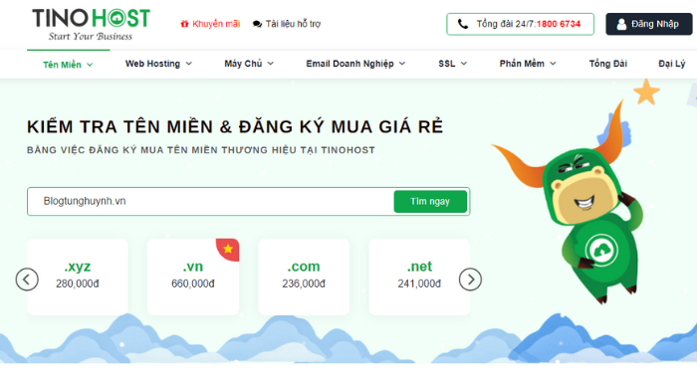Viewport: 697px width, 373px height.
Task: Click the user icon in Đăng Nhập button
Action: click(x=621, y=25)
